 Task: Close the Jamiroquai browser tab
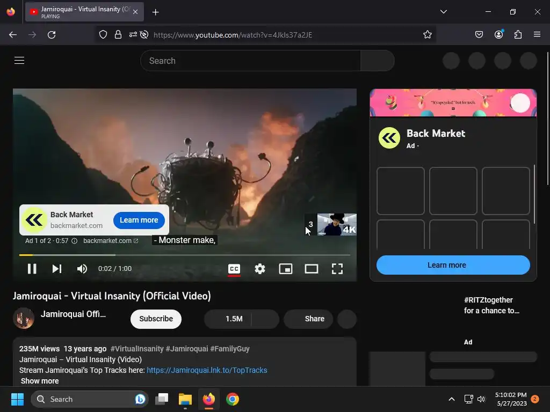point(135,12)
